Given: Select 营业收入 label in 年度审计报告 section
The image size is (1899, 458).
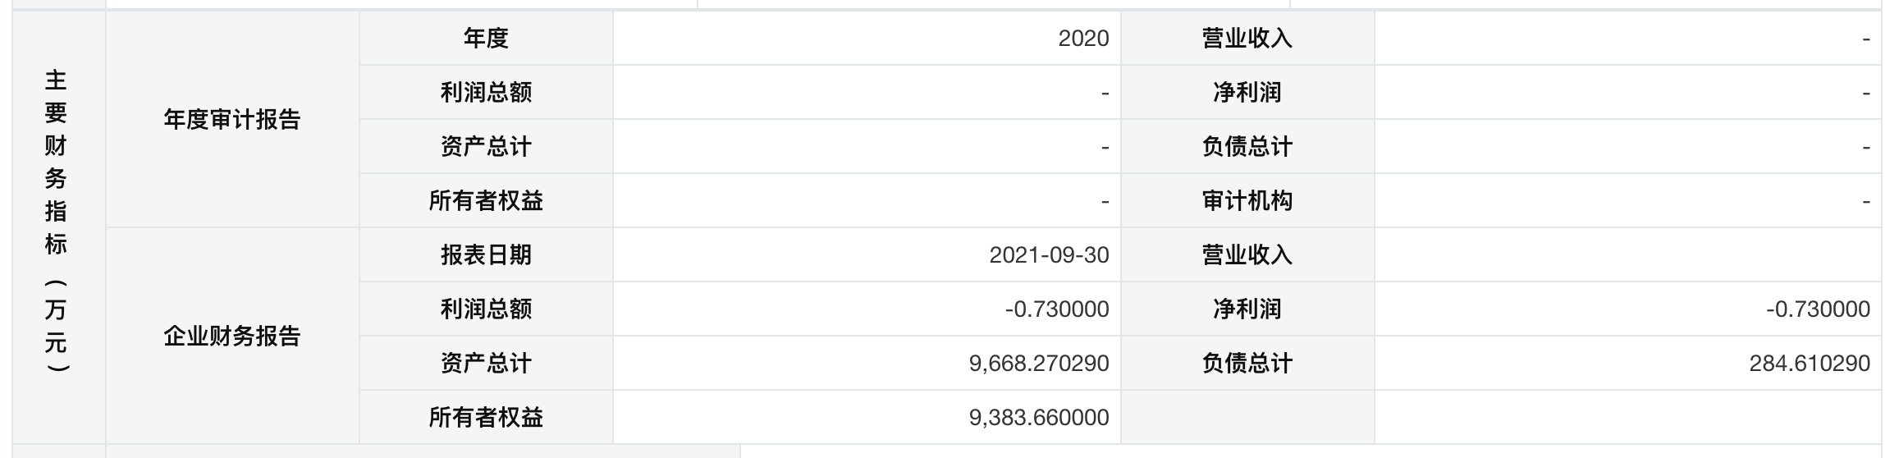Looking at the screenshot, I should [1247, 39].
